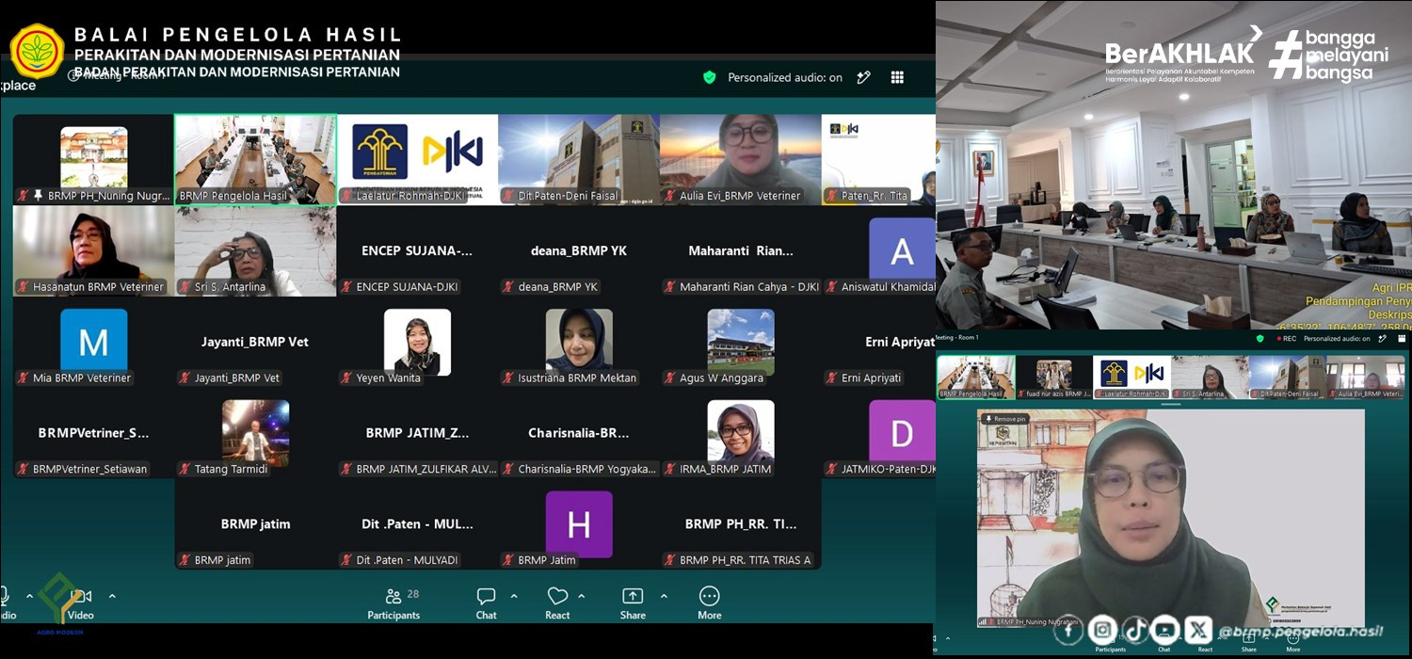Viewport: 1412px width, 659px height.
Task: Click participant count '28' next to Participants
Action: tap(413, 595)
